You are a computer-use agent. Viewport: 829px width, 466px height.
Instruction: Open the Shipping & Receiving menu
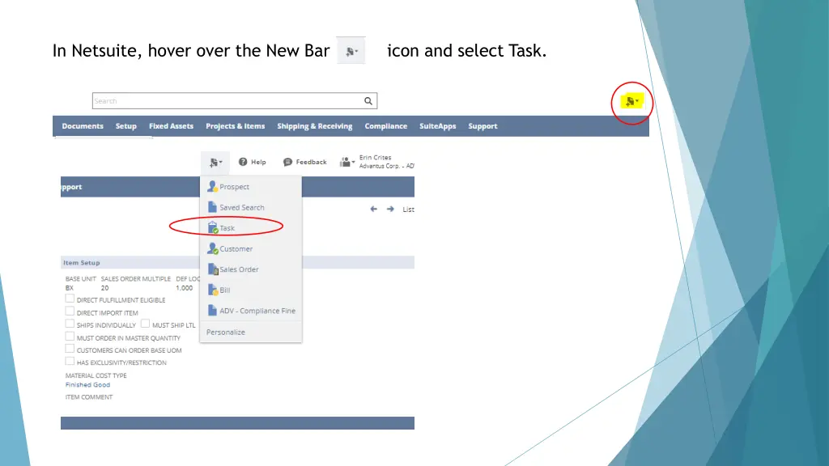click(x=314, y=126)
